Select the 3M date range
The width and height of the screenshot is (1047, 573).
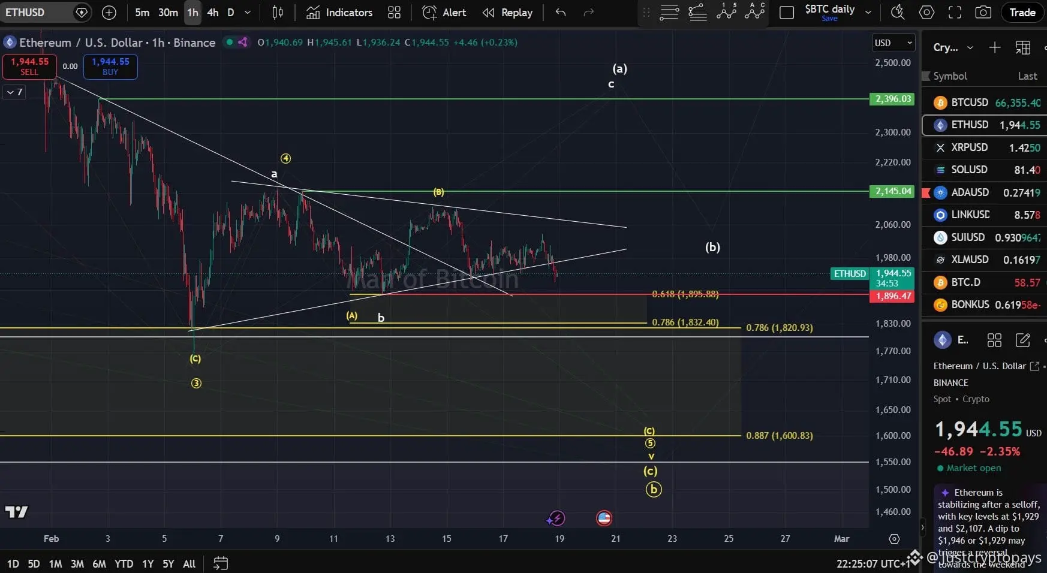[77, 564]
